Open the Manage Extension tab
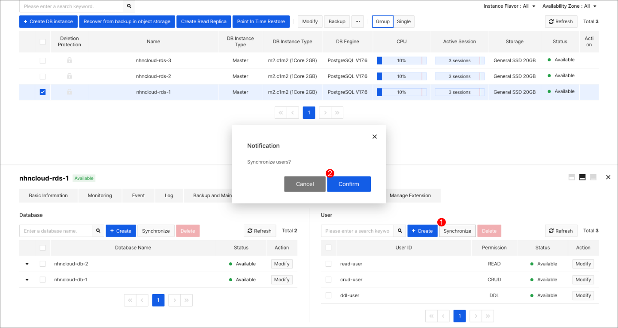 410,195
